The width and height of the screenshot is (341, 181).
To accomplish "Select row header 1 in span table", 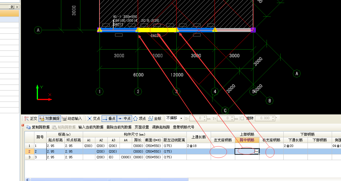I will click(x=30, y=146).
